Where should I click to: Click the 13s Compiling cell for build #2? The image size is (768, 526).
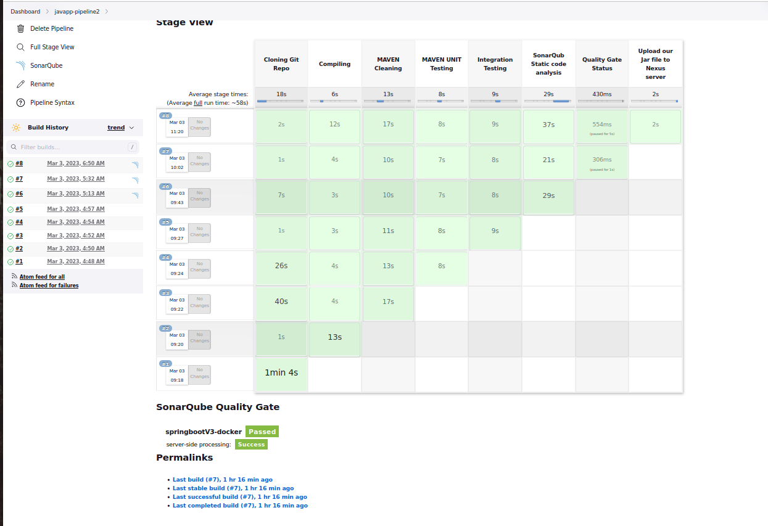tap(334, 337)
